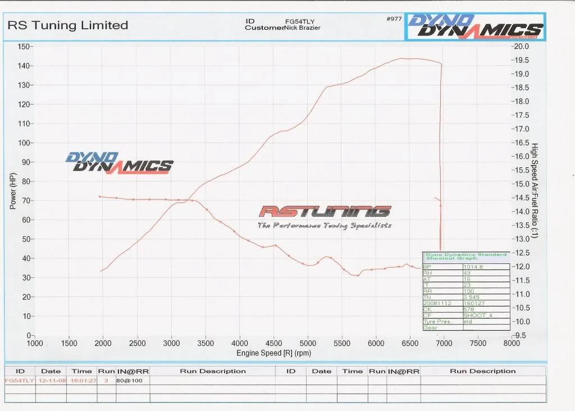Click the first "Run Description" column header
575x411 pixels.
213,371
